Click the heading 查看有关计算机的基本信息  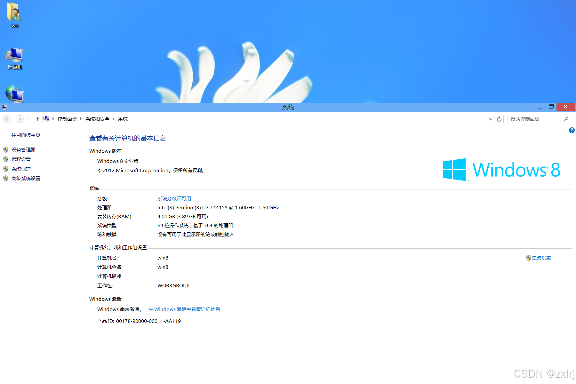click(128, 138)
